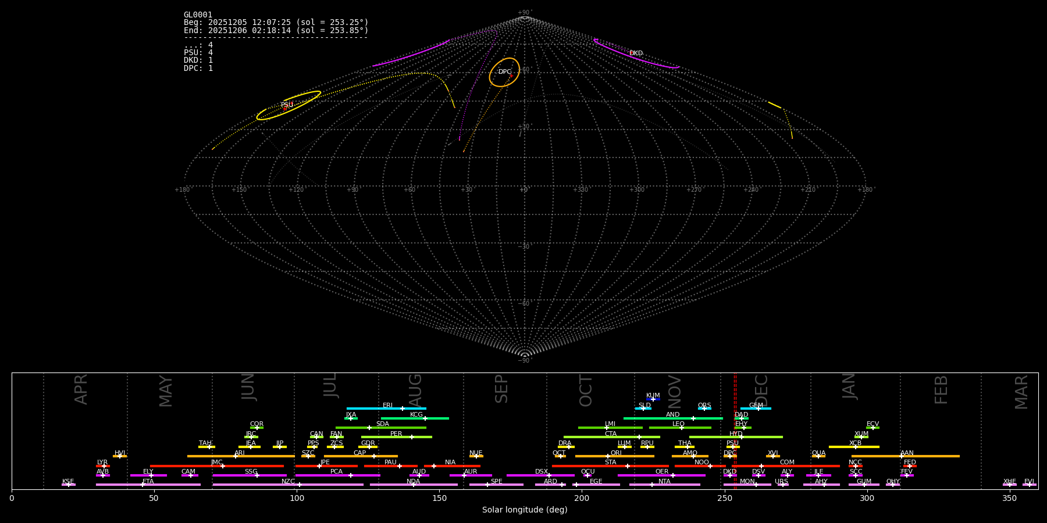The width and height of the screenshot is (1047, 523).
Task: Click the peak cross of the ORS shower
Action: click(x=704, y=409)
